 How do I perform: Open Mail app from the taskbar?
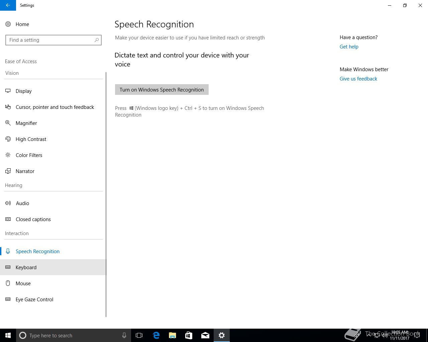[x=205, y=335]
